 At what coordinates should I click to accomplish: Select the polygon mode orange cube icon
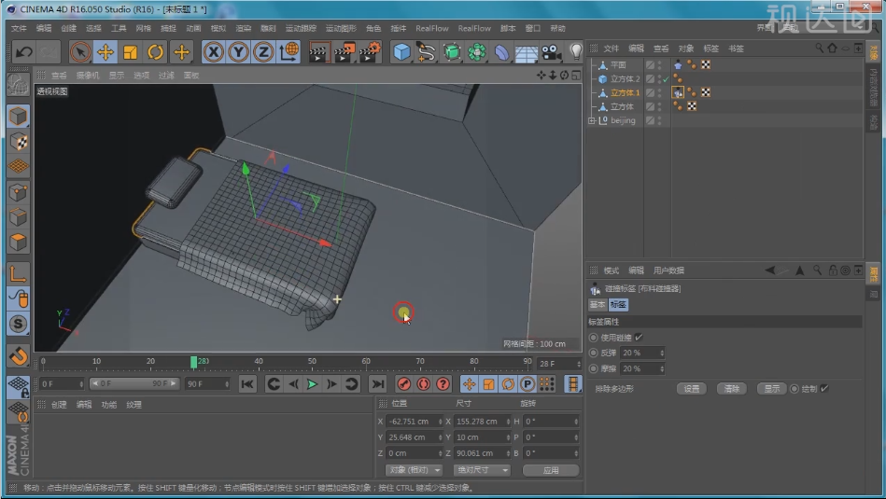[x=18, y=243]
